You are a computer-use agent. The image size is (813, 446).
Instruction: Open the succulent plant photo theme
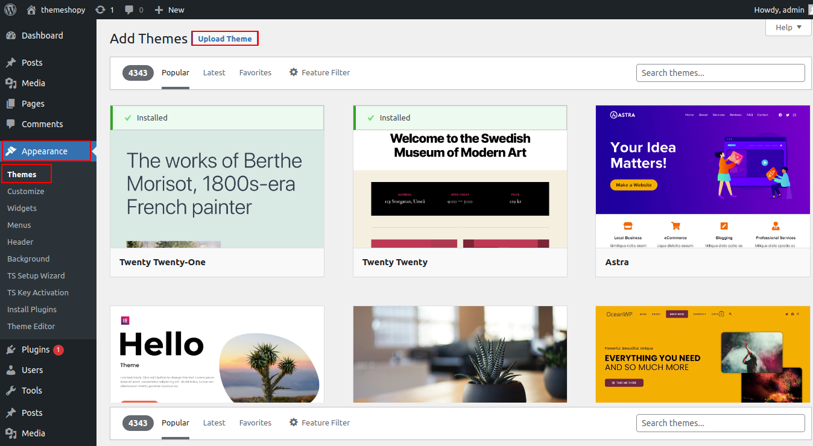tap(460, 354)
